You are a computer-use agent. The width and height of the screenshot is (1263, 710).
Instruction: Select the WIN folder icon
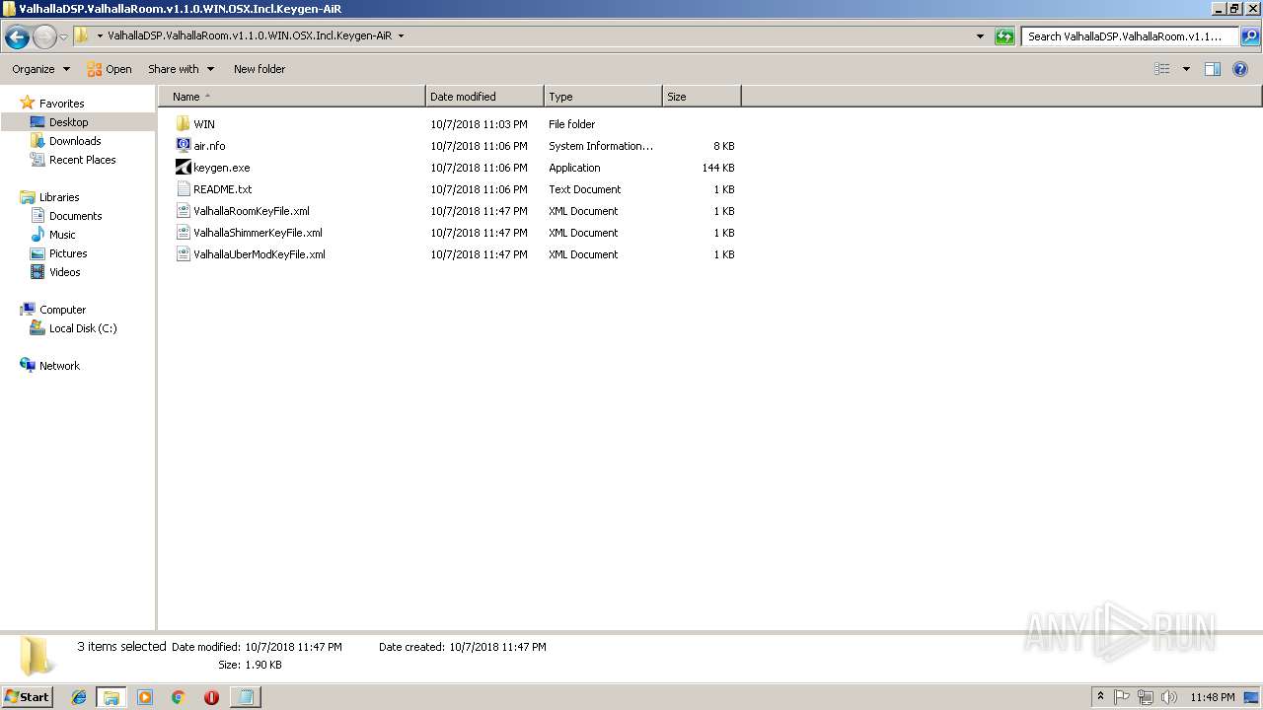coord(183,124)
